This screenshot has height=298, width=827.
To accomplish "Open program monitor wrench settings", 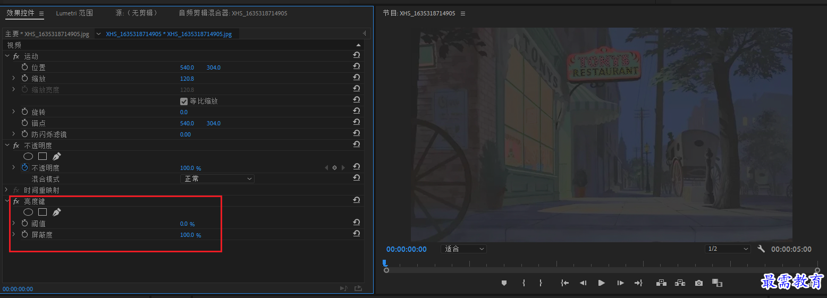I will pos(761,249).
